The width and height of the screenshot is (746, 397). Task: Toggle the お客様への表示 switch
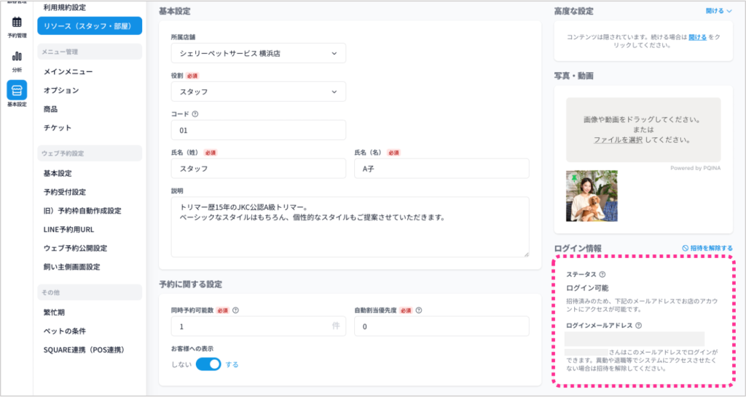click(208, 364)
